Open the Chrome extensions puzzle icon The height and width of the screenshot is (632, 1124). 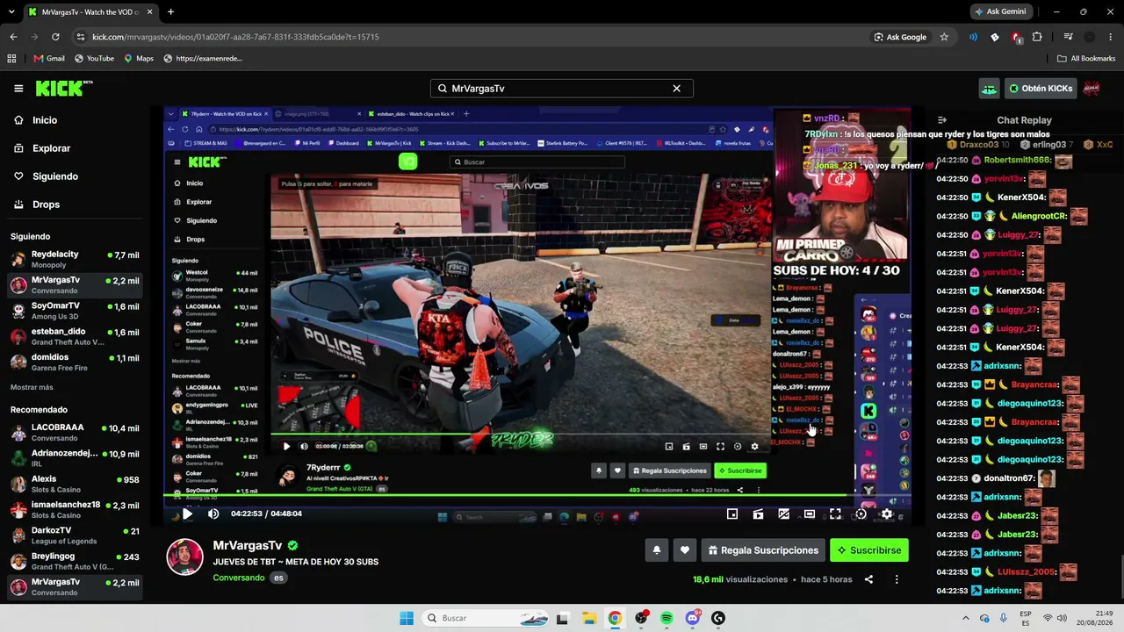pos(1037,37)
